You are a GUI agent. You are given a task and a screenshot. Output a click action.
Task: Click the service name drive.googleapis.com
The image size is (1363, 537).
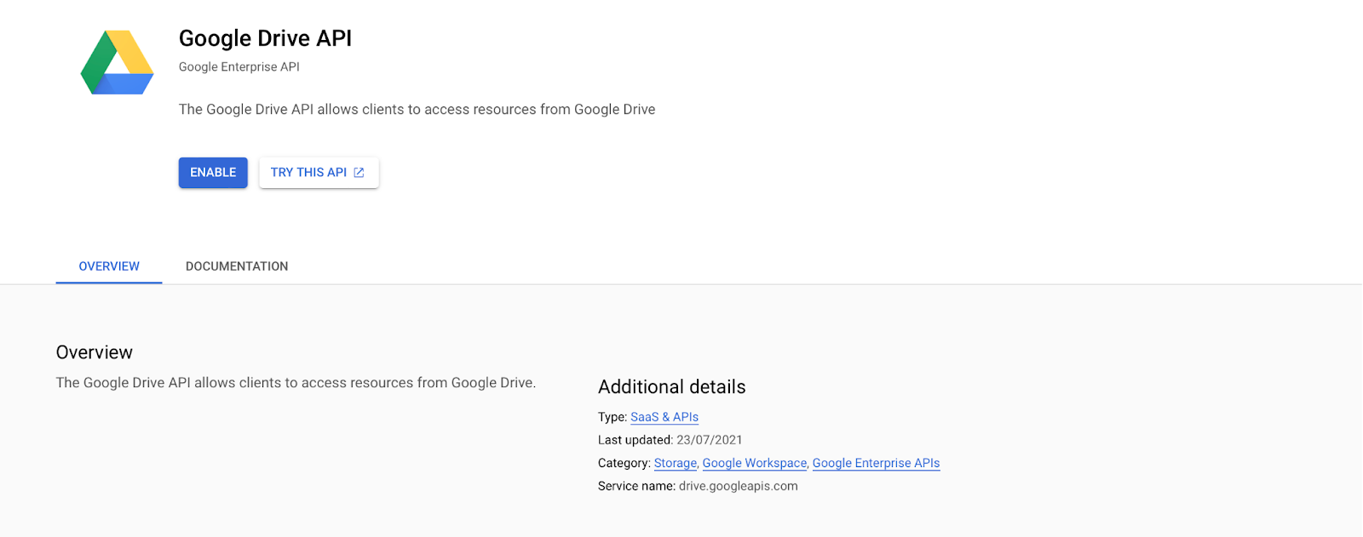tap(739, 486)
